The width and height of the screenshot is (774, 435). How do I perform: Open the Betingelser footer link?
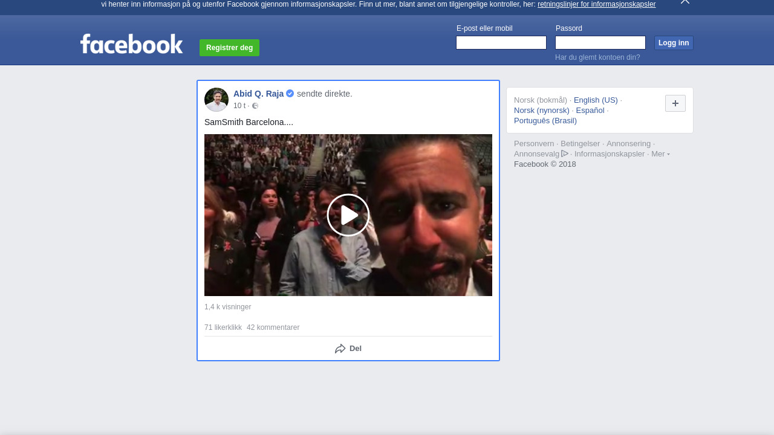[x=580, y=144]
